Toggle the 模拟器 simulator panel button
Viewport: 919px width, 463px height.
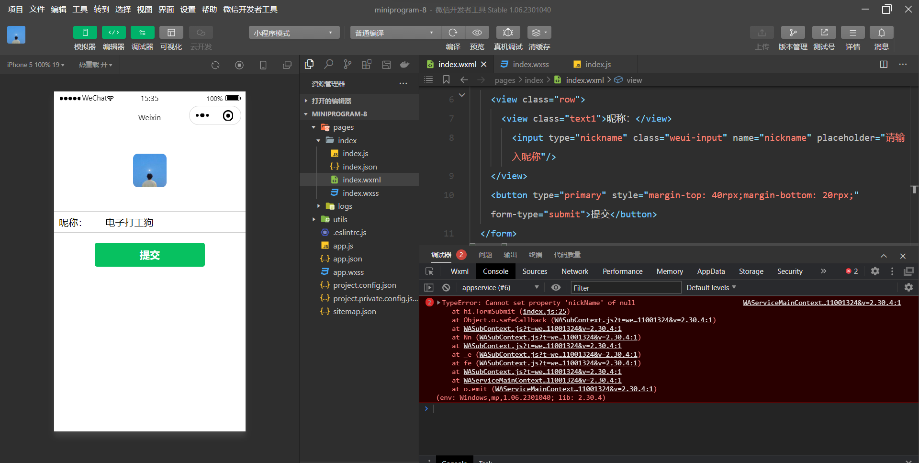tap(85, 33)
